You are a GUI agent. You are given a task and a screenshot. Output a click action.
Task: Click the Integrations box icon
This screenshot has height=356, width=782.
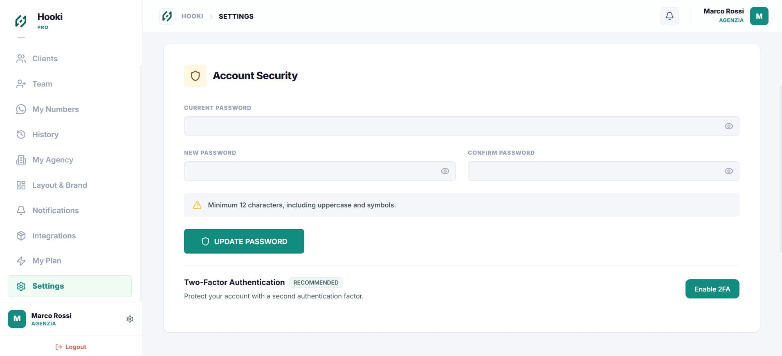tap(21, 236)
